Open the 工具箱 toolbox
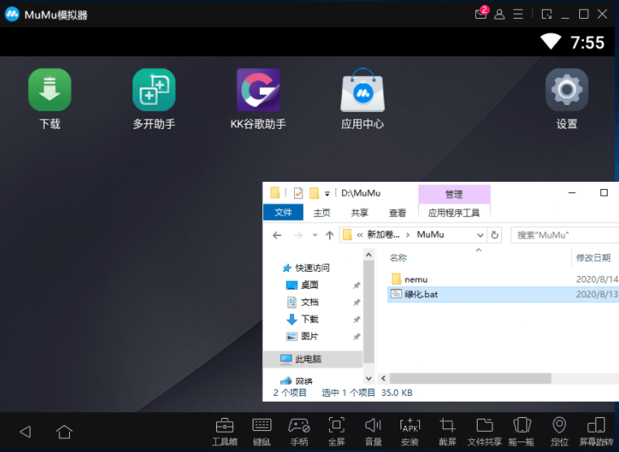619x452 pixels. click(x=225, y=432)
